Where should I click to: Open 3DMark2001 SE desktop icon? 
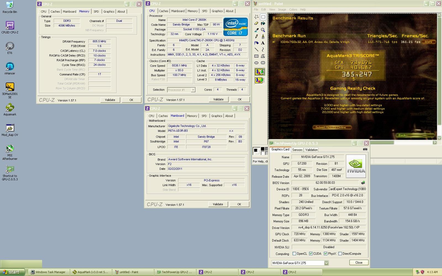coord(10,91)
